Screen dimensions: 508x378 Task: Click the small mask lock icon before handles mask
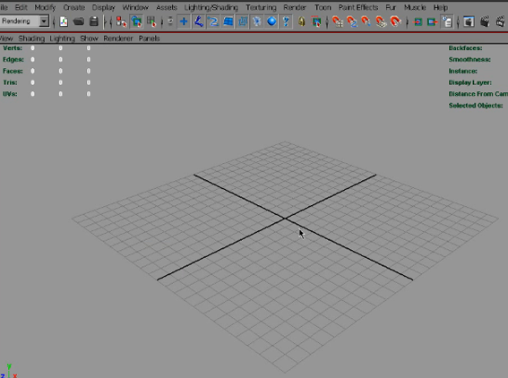click(x=170, y=21)
